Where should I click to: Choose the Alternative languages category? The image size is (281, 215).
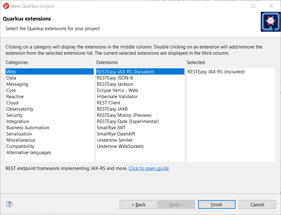50,153
